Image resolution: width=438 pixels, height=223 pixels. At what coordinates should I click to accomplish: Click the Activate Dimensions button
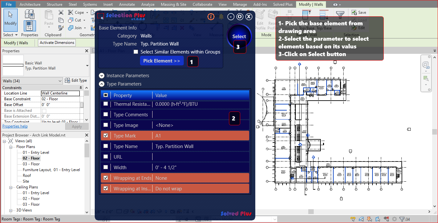[57, 43]
